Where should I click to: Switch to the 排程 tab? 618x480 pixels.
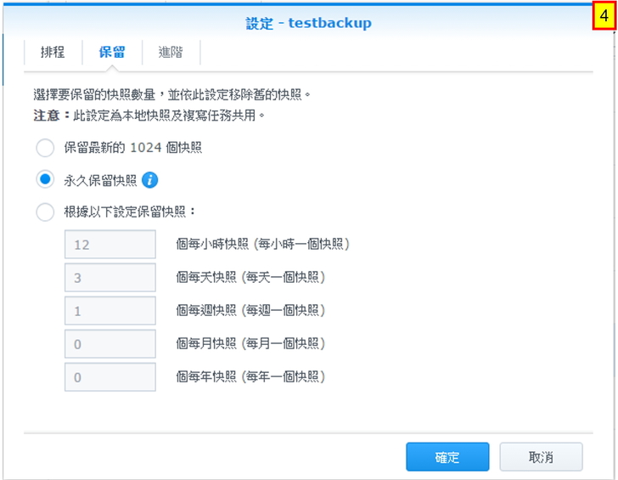(53, 52)
